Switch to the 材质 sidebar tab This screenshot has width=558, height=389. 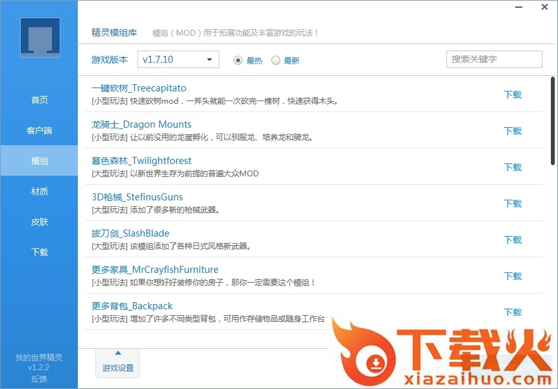click(x=40, y=191)
